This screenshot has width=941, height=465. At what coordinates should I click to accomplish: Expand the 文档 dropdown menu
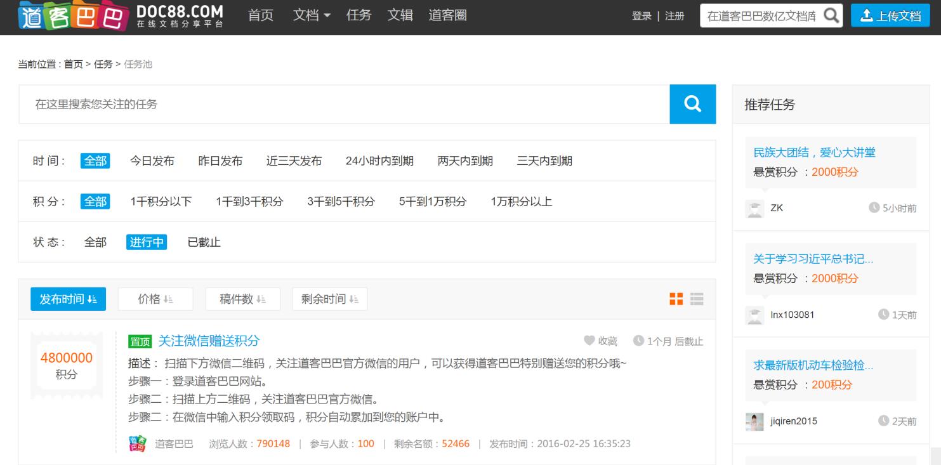pyautogui.click(x=312, y=16)
